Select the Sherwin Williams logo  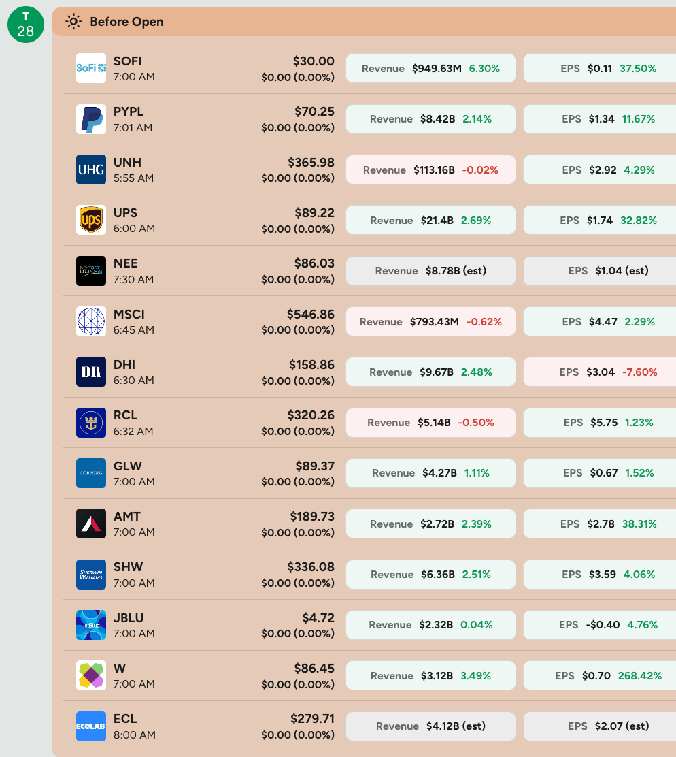point(91,575)
